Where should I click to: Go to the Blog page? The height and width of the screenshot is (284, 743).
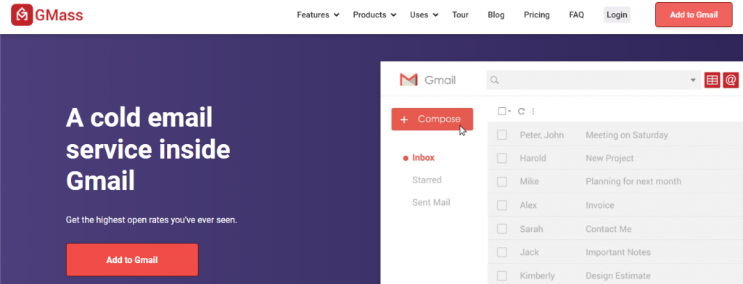click(x=496, y=14)
